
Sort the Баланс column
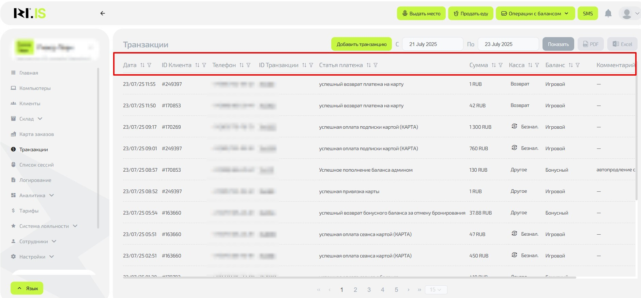(x=571, y=65)
